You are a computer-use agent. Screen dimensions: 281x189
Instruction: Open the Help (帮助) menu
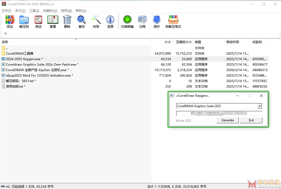tap(81, 11)
